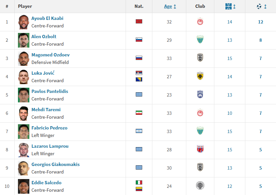Image resolution: width=276 pixels, height=195 pixels.
Task: Select the AEK Athens crest next to Luka Jović
Action: point(200,77)
